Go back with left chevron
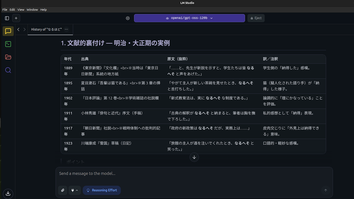Image resolution: width=354 pixels, height=199 pixels. (x=18, y=30)
